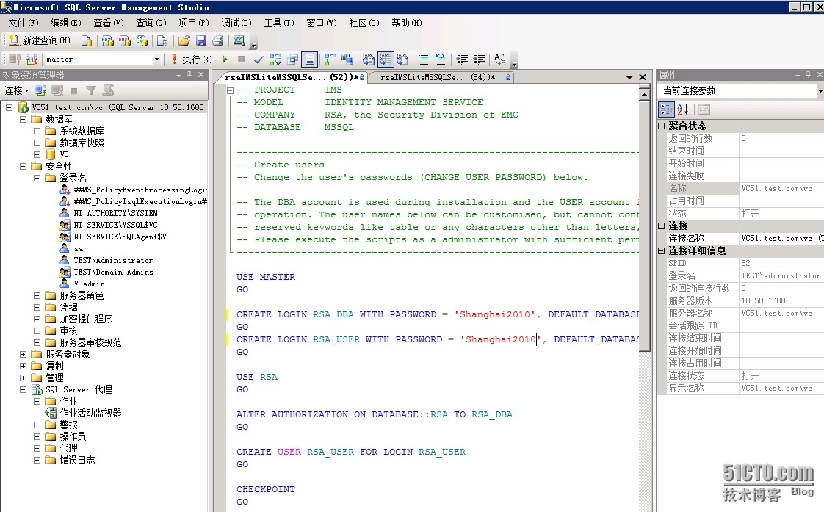Open the 连接 dropdown in Object Explorer
This screenshot has height=512, width=824.
pos(16,91)
